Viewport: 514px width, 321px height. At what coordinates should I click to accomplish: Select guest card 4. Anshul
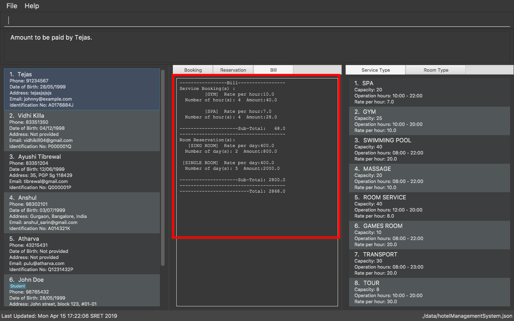tap(82, 213)
